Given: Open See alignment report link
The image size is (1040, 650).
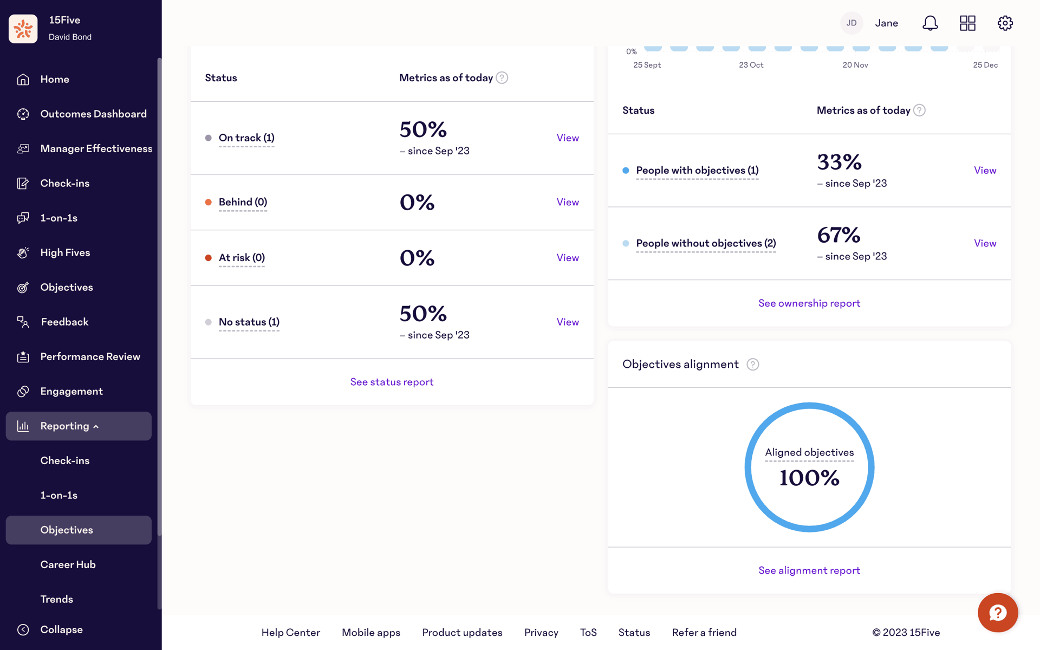Looking at the screenshot, I should pyautogui.click(x=809, y=570).
